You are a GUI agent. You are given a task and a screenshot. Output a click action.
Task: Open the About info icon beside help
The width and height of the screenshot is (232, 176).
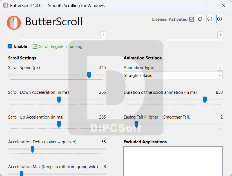220,19
